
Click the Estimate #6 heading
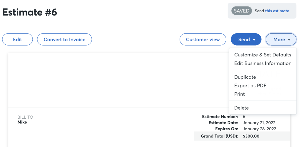(x=30, y=12)
